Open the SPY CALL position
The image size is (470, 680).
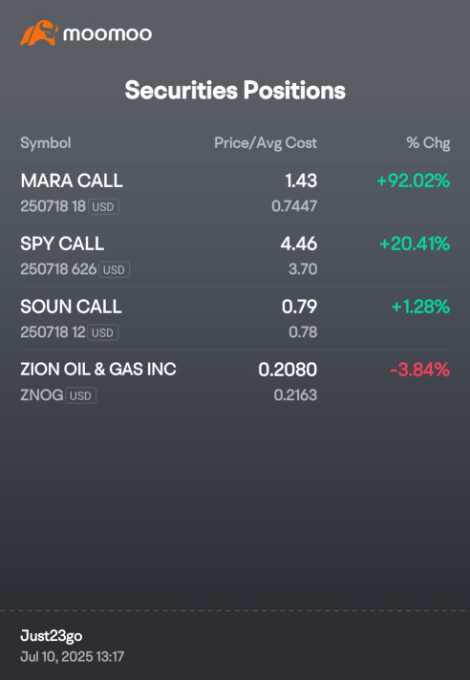tap(235, 255)
